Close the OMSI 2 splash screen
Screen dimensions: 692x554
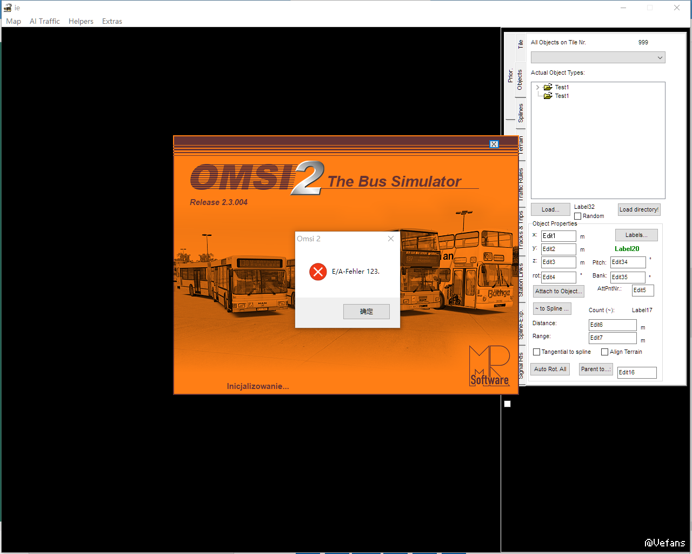(494, 144)
